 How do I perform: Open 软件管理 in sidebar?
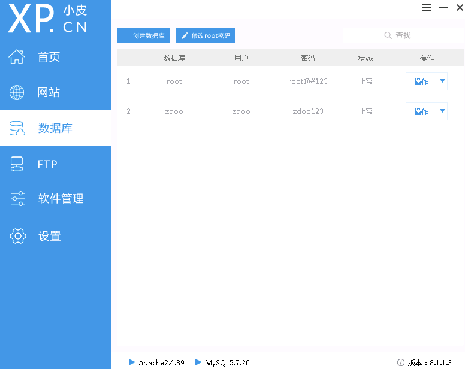coord(56,199)
